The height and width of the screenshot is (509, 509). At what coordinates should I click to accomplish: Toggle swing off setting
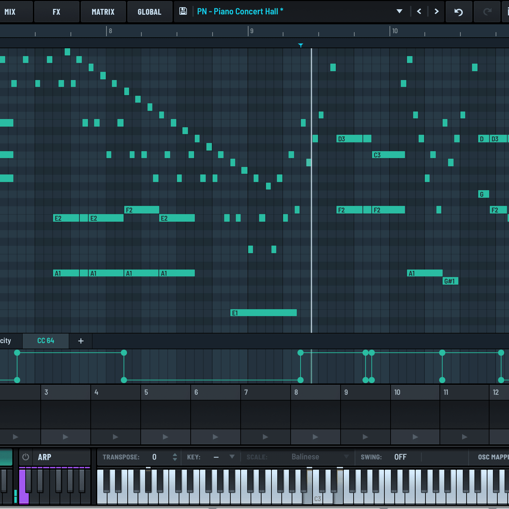pyautogui.click(x=400, y=457)
